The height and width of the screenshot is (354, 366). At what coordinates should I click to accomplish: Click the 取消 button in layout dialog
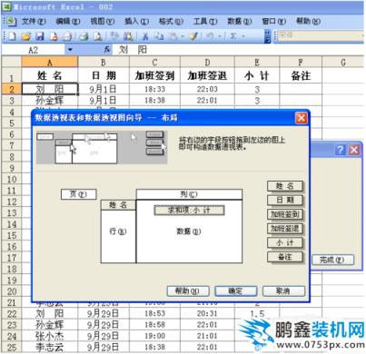pyautogui.click(x=283, y=291)
